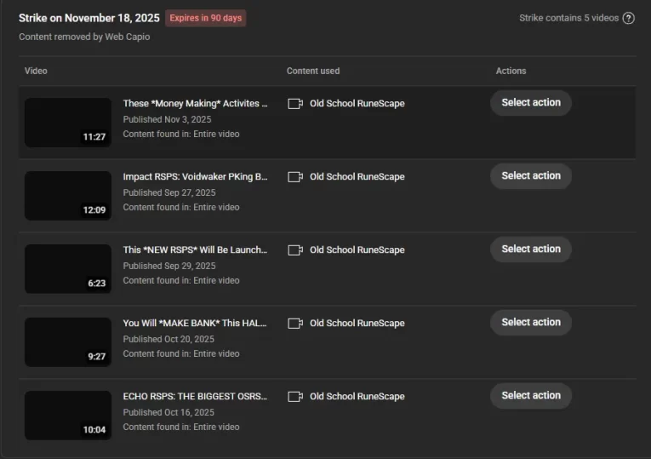651x459 pixels.
Task: Open Select action for ECHO RSPS video
Action: [x=531, y=396]
